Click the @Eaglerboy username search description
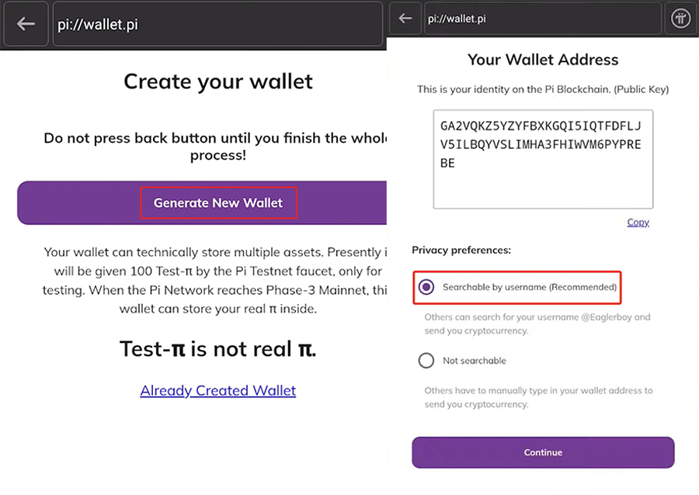Viewport: 699px width, 495px height. pos(537,324)
